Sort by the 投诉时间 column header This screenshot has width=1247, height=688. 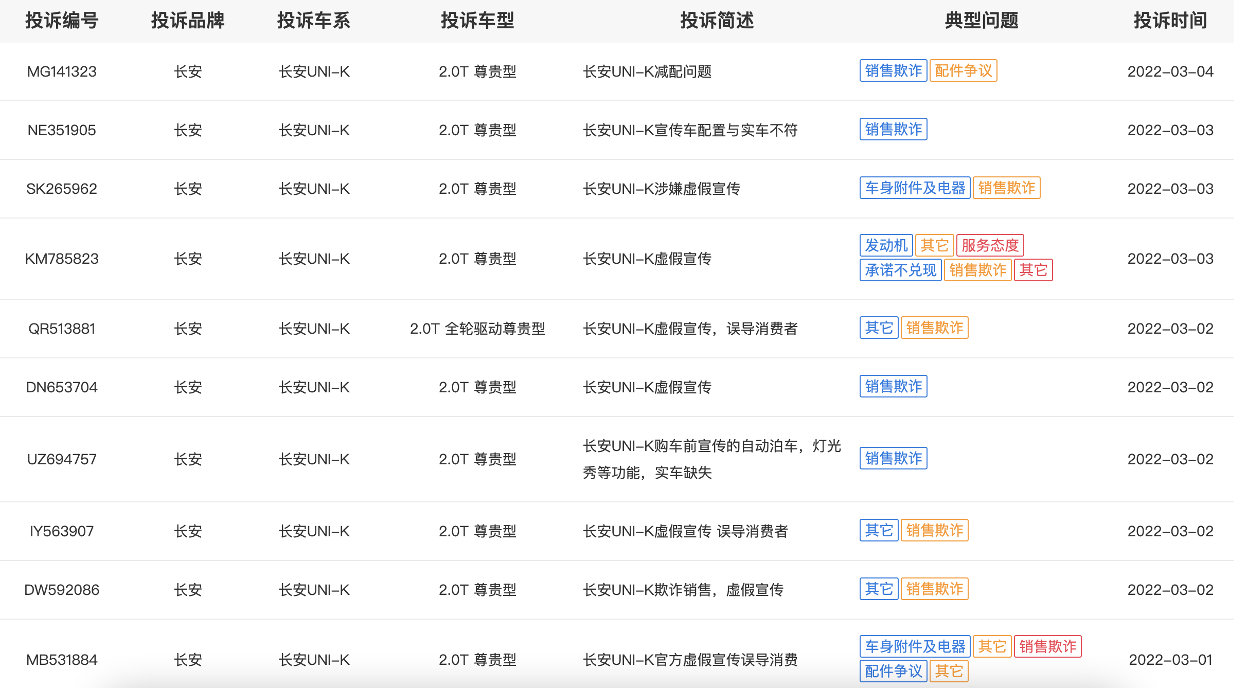tap(1170, 21)
